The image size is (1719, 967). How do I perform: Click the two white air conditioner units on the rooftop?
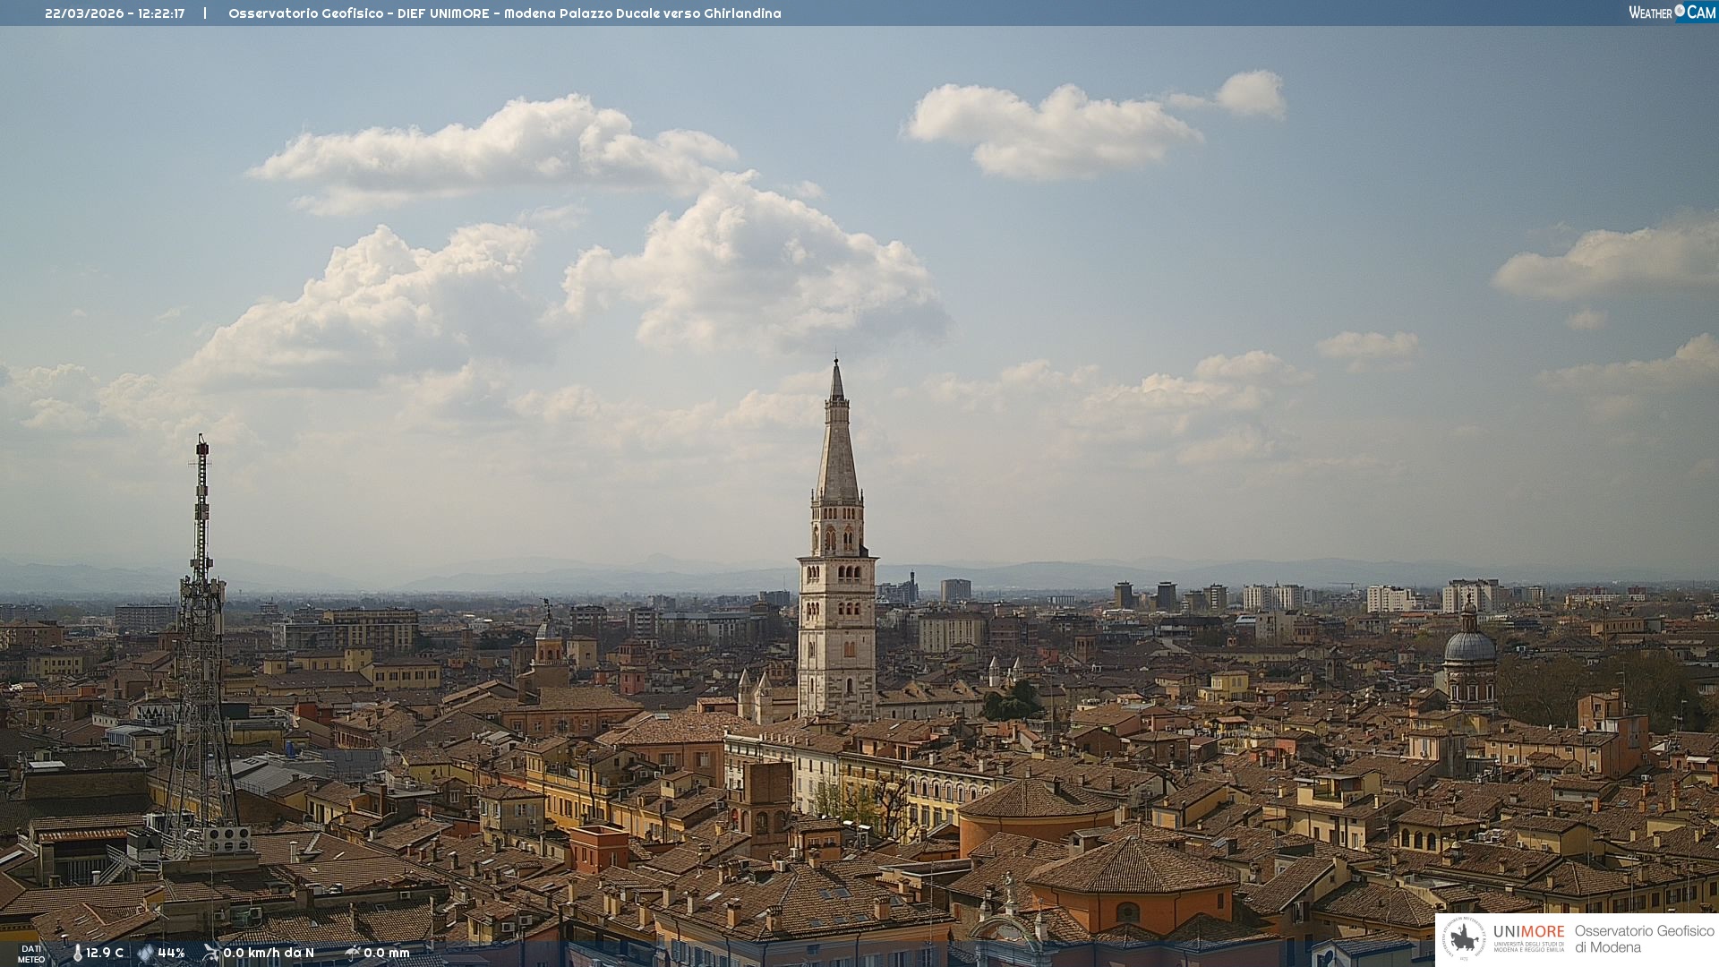point(227,839)
